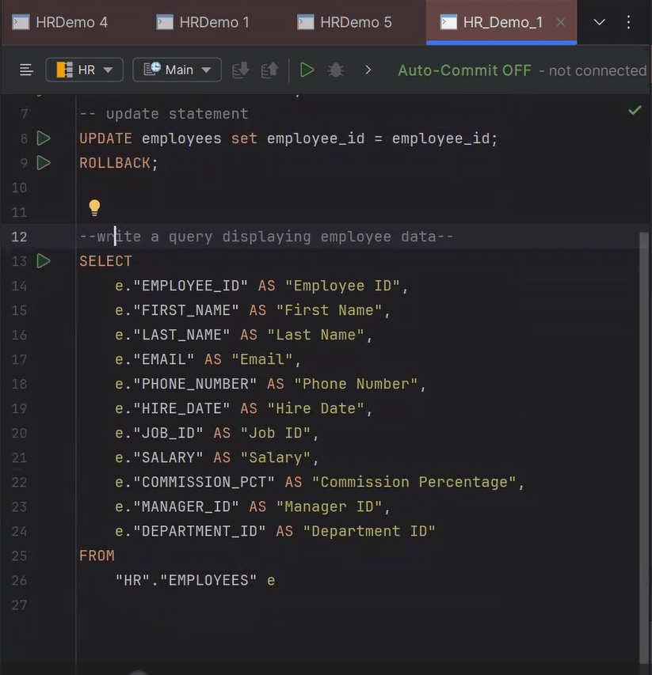
Task: Run the ROLLBACK statement gutter arrow
Action: click(x=44, y=163)
